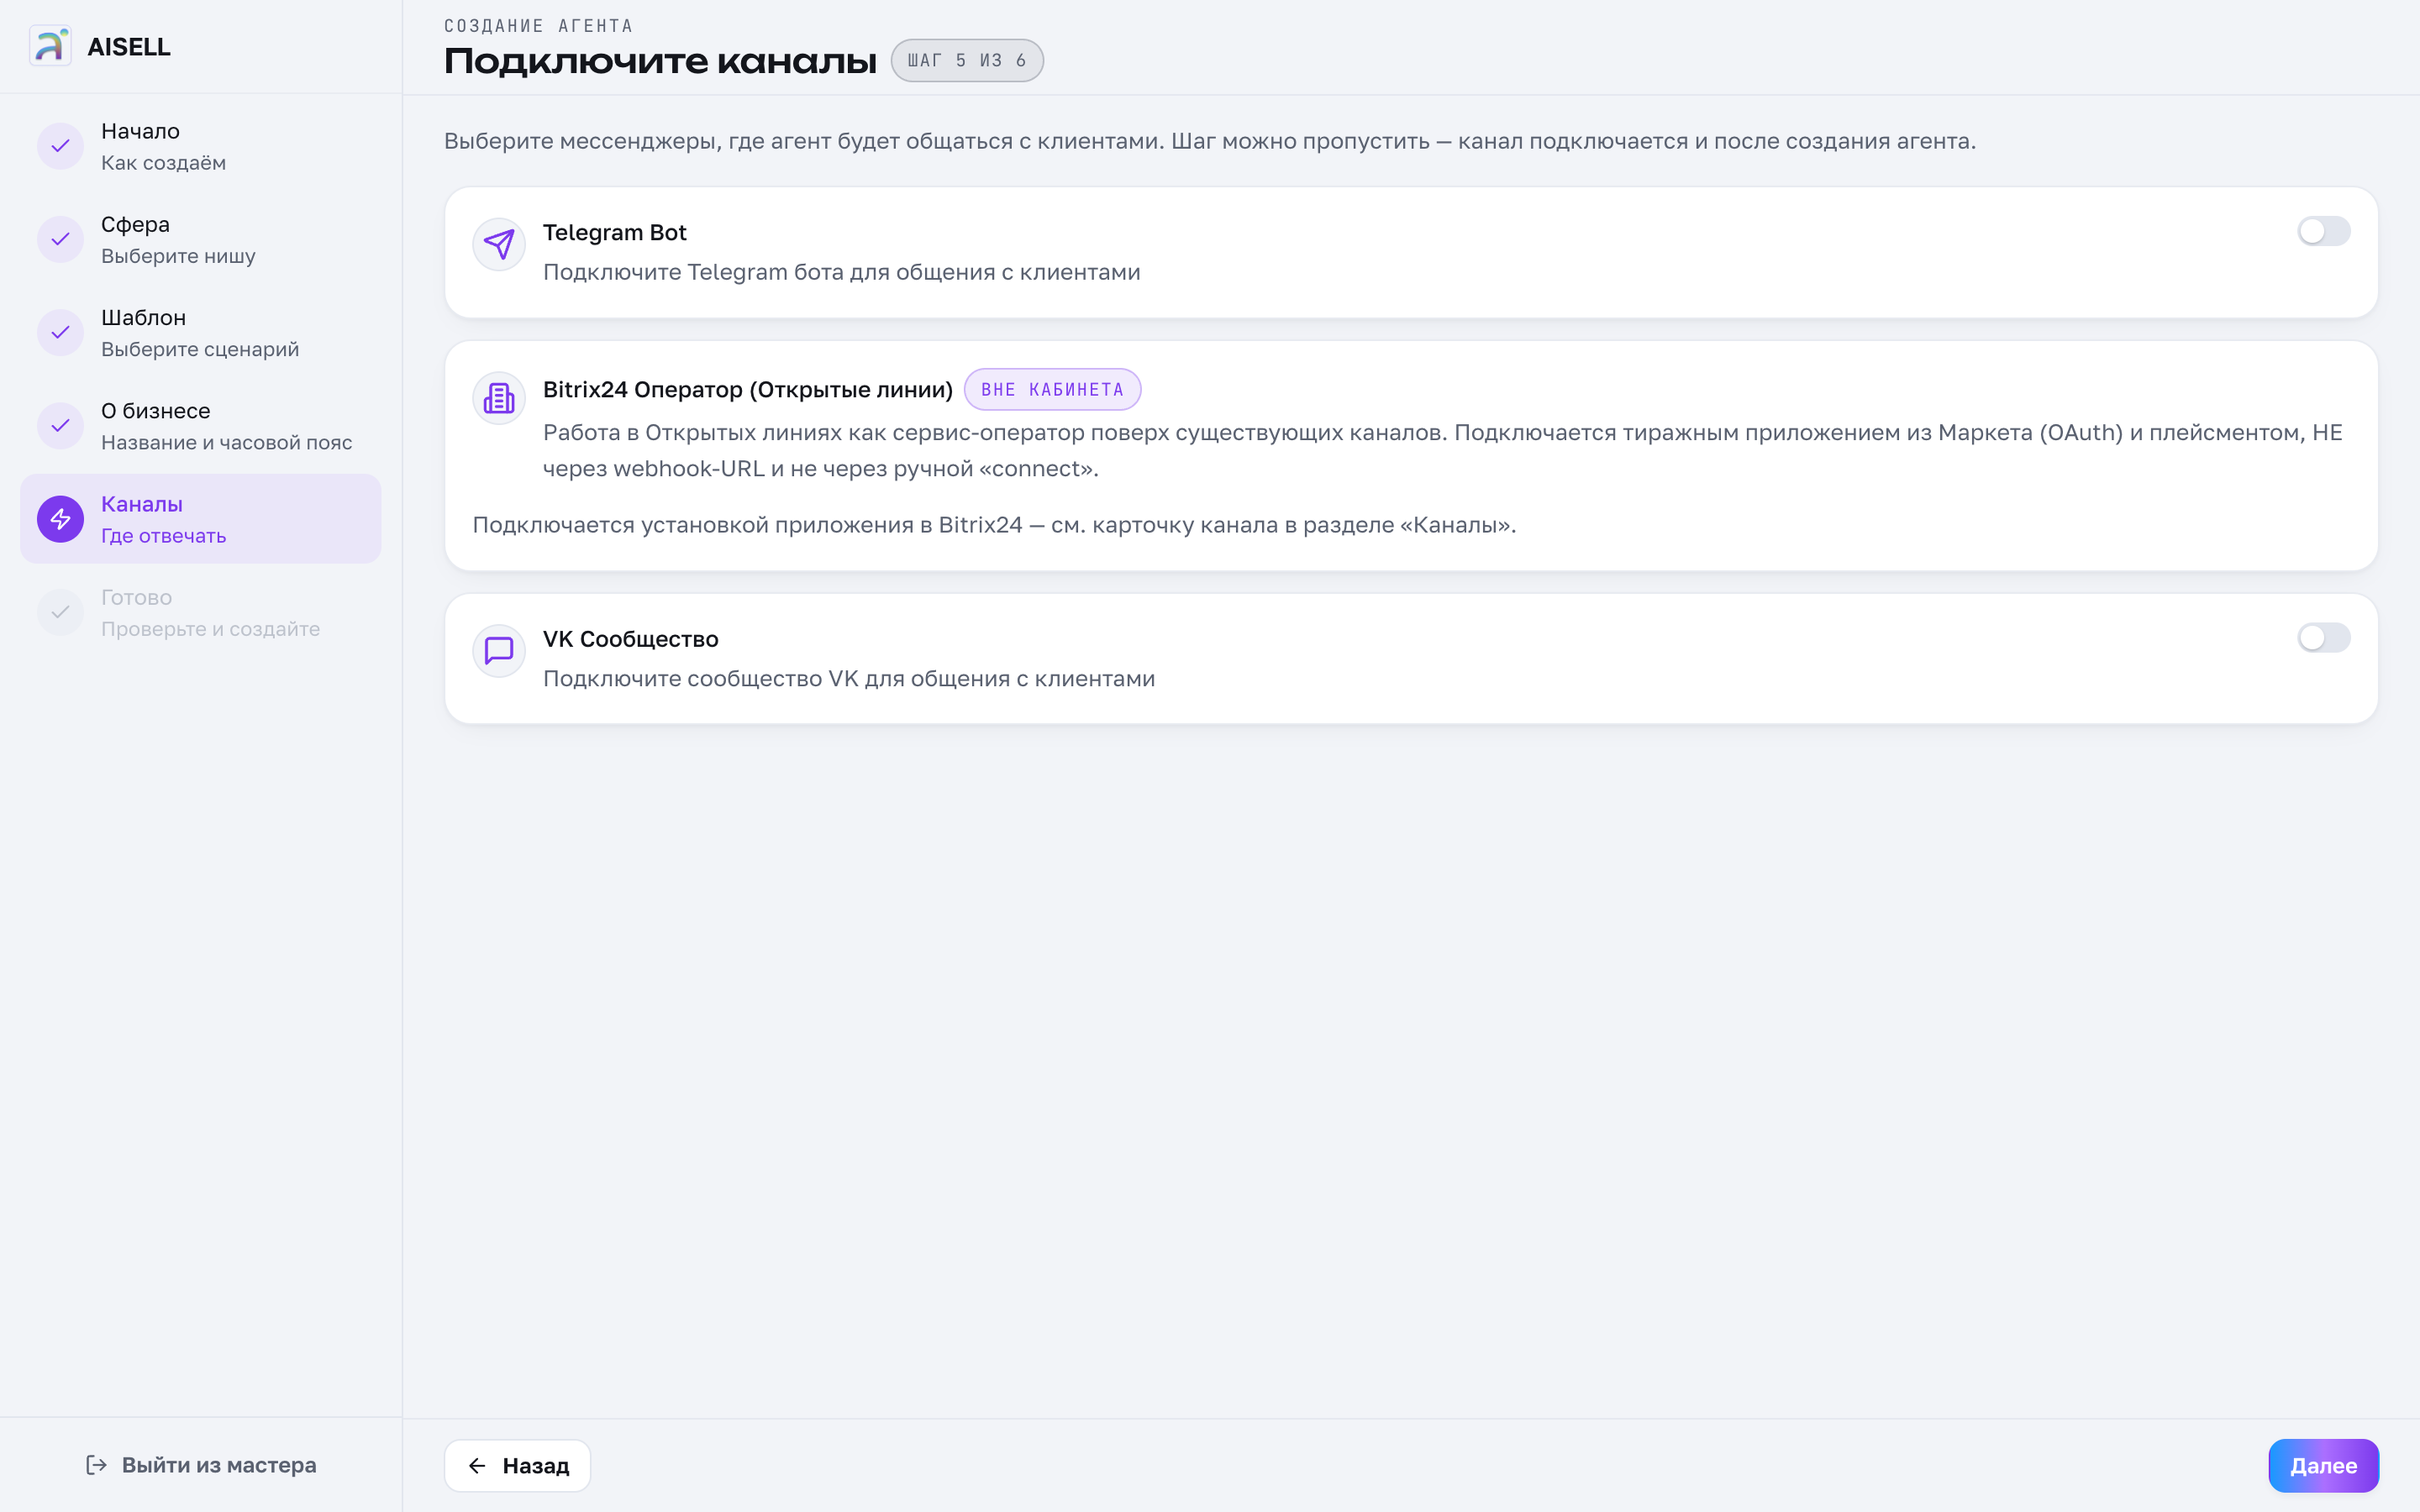
Task: Click the VK Сообщество title
Action: click(630, 639)
